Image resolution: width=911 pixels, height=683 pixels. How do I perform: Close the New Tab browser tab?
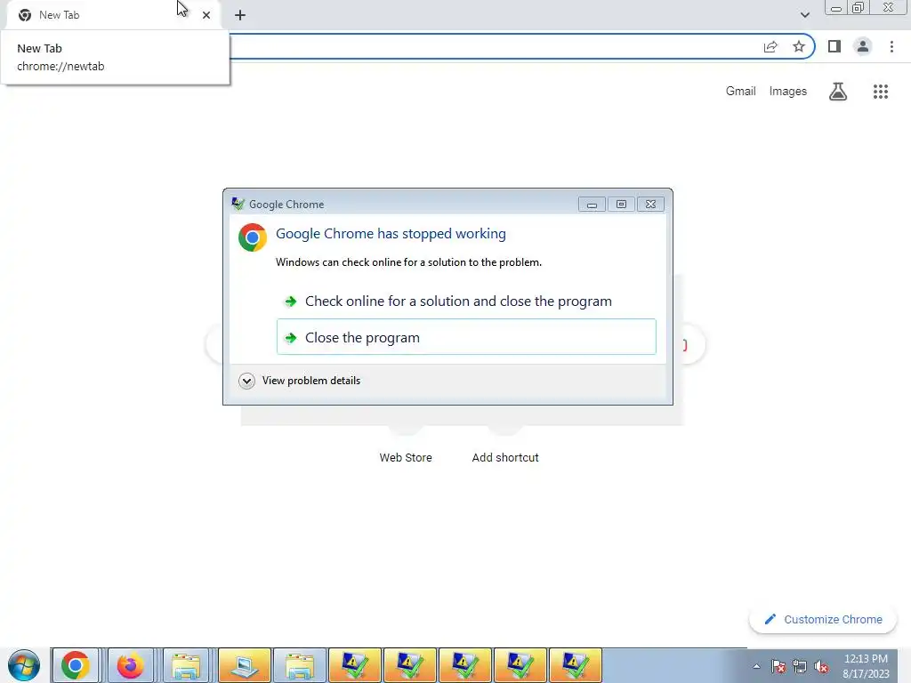pyautogui.click(x=206, y=15)
